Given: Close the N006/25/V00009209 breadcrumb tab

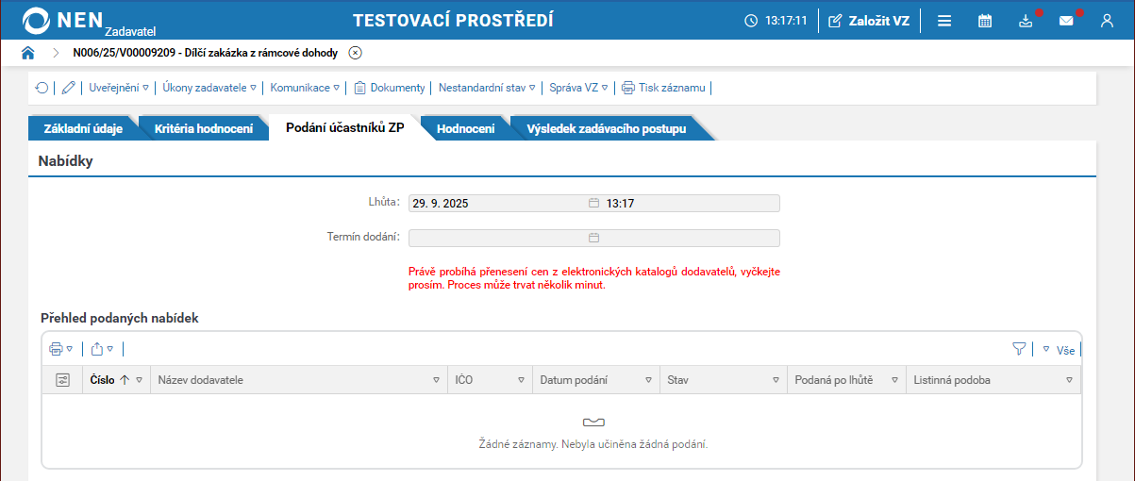Looking at the screenshot, I should click(x=355, y=53).
